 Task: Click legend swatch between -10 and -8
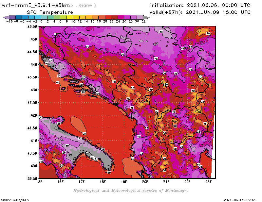pyautogui.click(x=12, y=17)
